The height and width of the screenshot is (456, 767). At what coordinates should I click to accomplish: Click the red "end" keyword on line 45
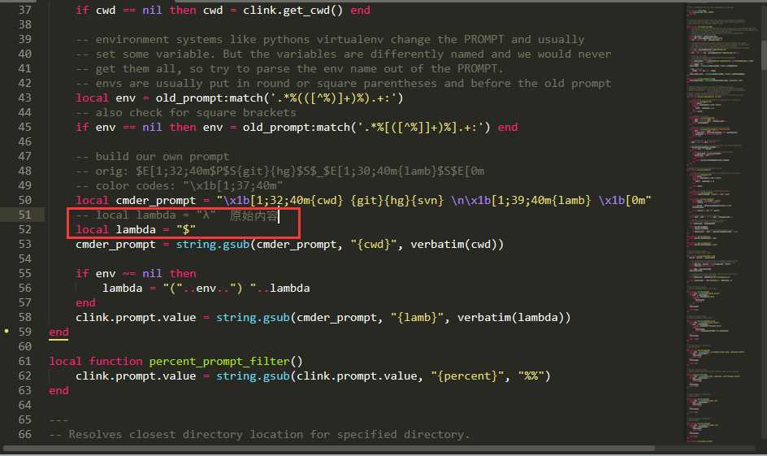pyautogui.click(x=508, y=128)
